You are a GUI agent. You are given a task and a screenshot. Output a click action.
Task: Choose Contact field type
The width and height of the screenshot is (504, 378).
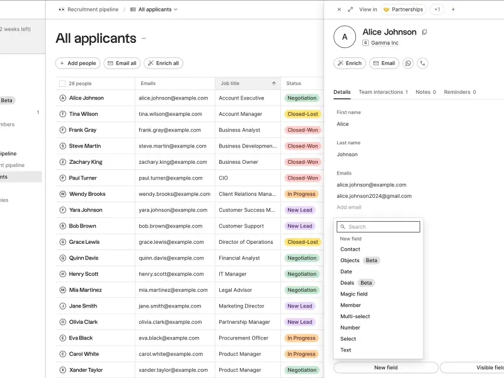379,249
